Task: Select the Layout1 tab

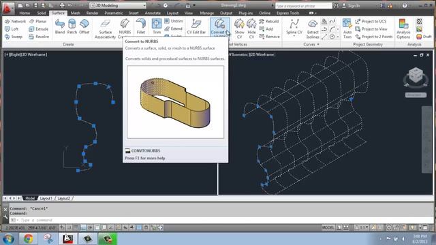Action: coord(46,198)
